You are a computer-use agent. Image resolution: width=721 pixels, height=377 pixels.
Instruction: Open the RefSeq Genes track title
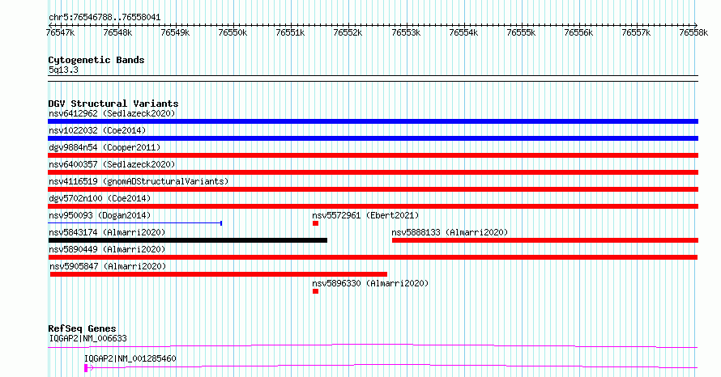[83, 328]
